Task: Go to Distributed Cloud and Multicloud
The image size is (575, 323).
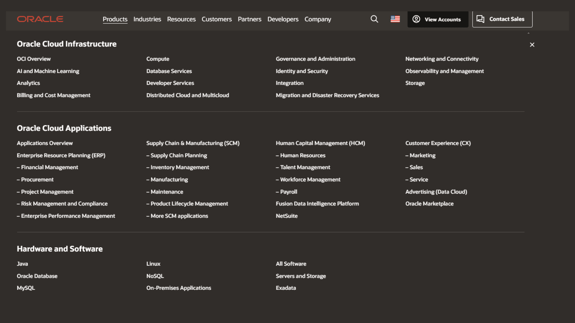Action: pyautogui.click(x=188, y=95)
